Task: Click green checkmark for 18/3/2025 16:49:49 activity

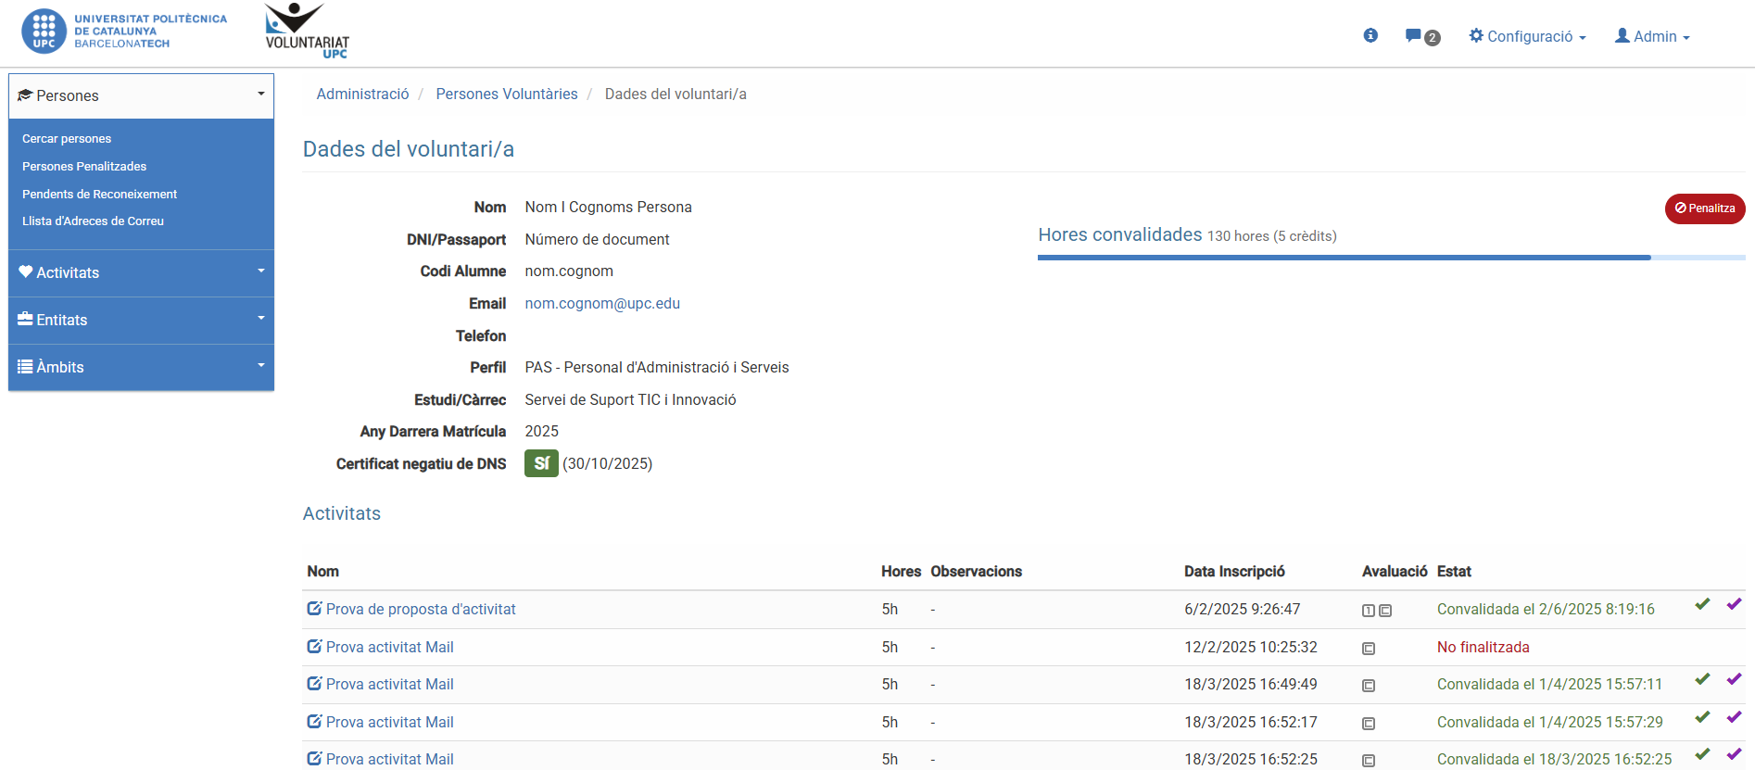Action: click(1702, 679)
